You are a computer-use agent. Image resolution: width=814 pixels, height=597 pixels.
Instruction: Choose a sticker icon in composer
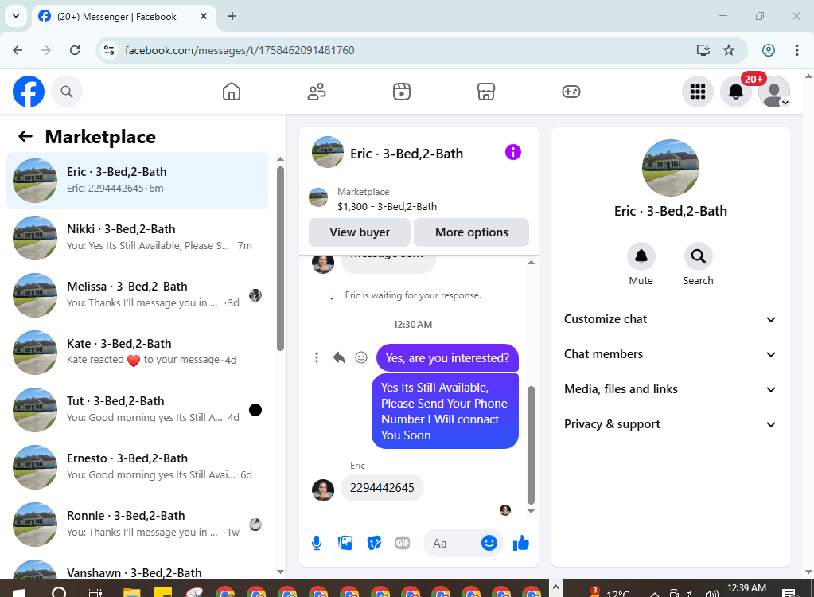(374, 543)
